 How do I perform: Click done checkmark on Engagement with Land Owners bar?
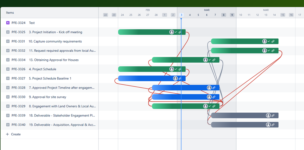point(210,106)
